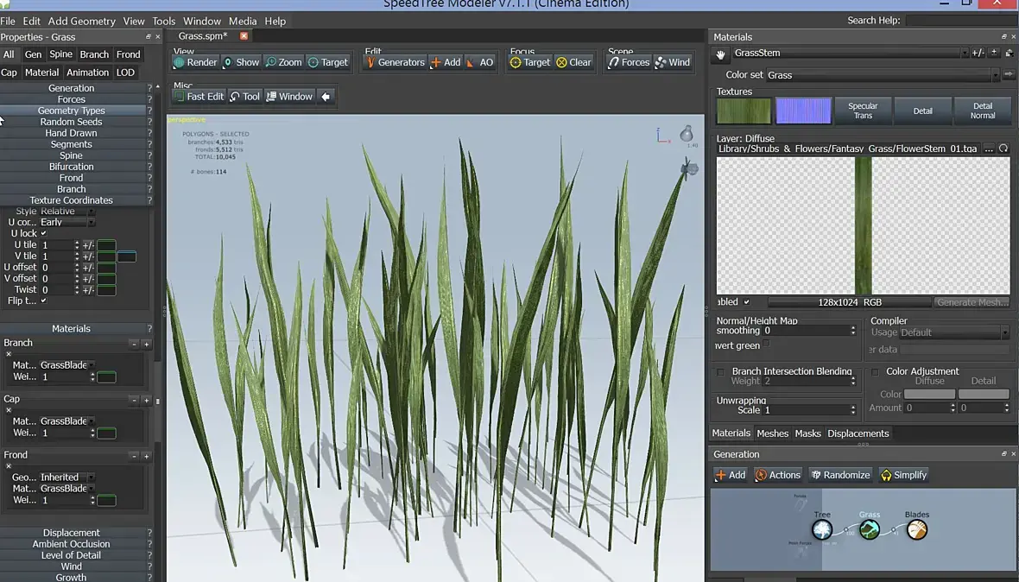Select the blue normal map texture swatch
Viewport: 1019px width, 582px height.
pos(803,111)
